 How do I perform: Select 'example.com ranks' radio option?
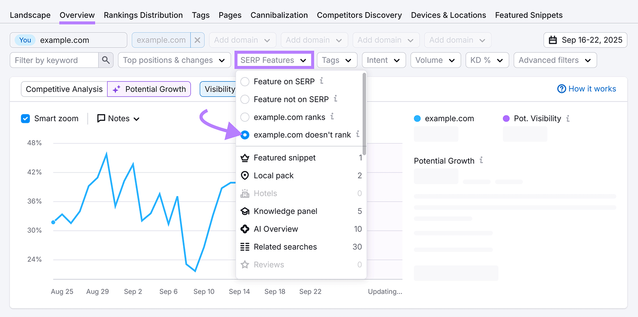tap(245, 117)
